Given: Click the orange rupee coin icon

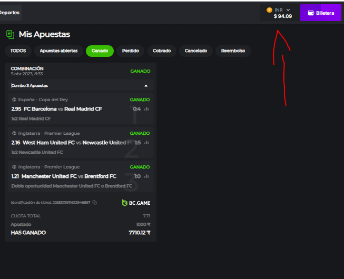Looking at the screenshot, I should coord(270,9).
